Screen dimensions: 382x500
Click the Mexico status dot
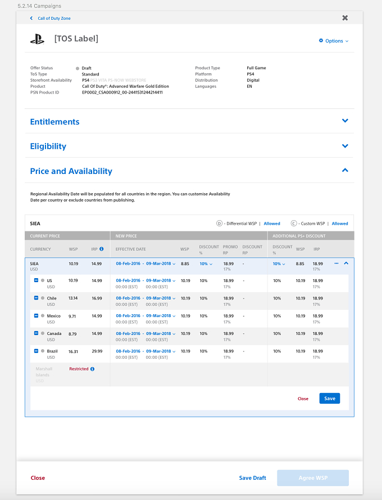pyautogui.click(x=43, y=316)
